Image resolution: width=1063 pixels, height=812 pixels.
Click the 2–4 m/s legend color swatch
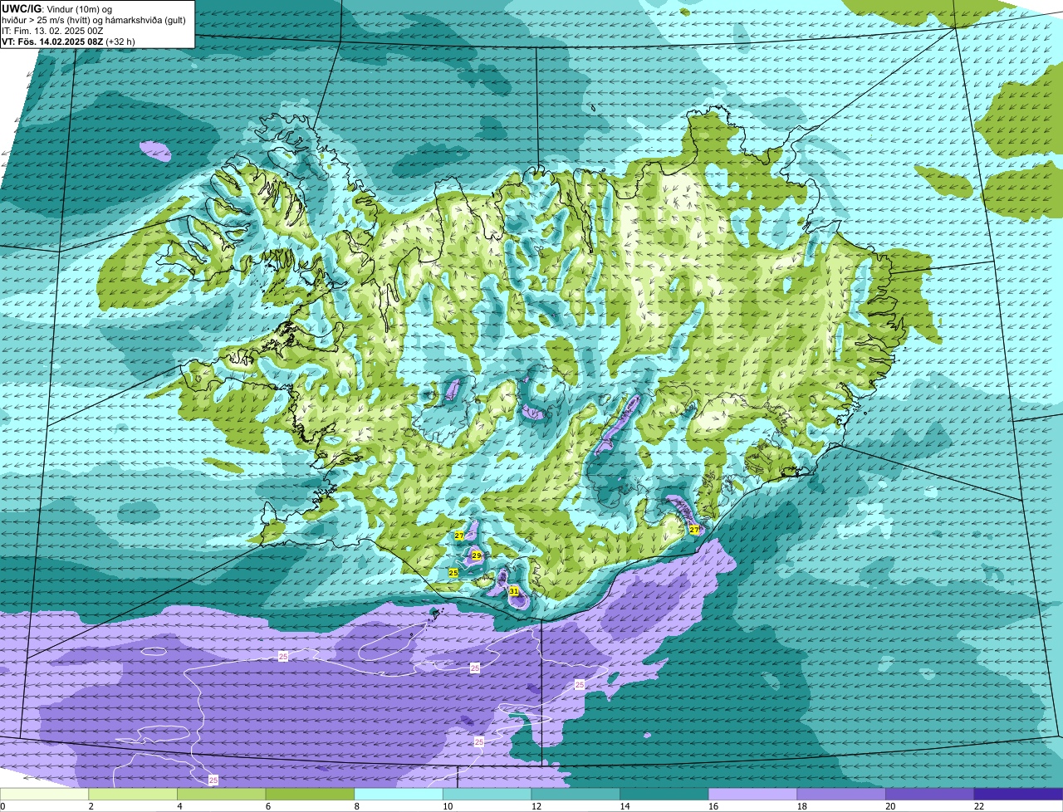click(x=133, y=794)
